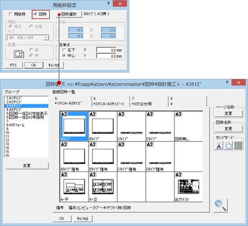Select the Aタイプ frame thumbnail

(74, 126)
